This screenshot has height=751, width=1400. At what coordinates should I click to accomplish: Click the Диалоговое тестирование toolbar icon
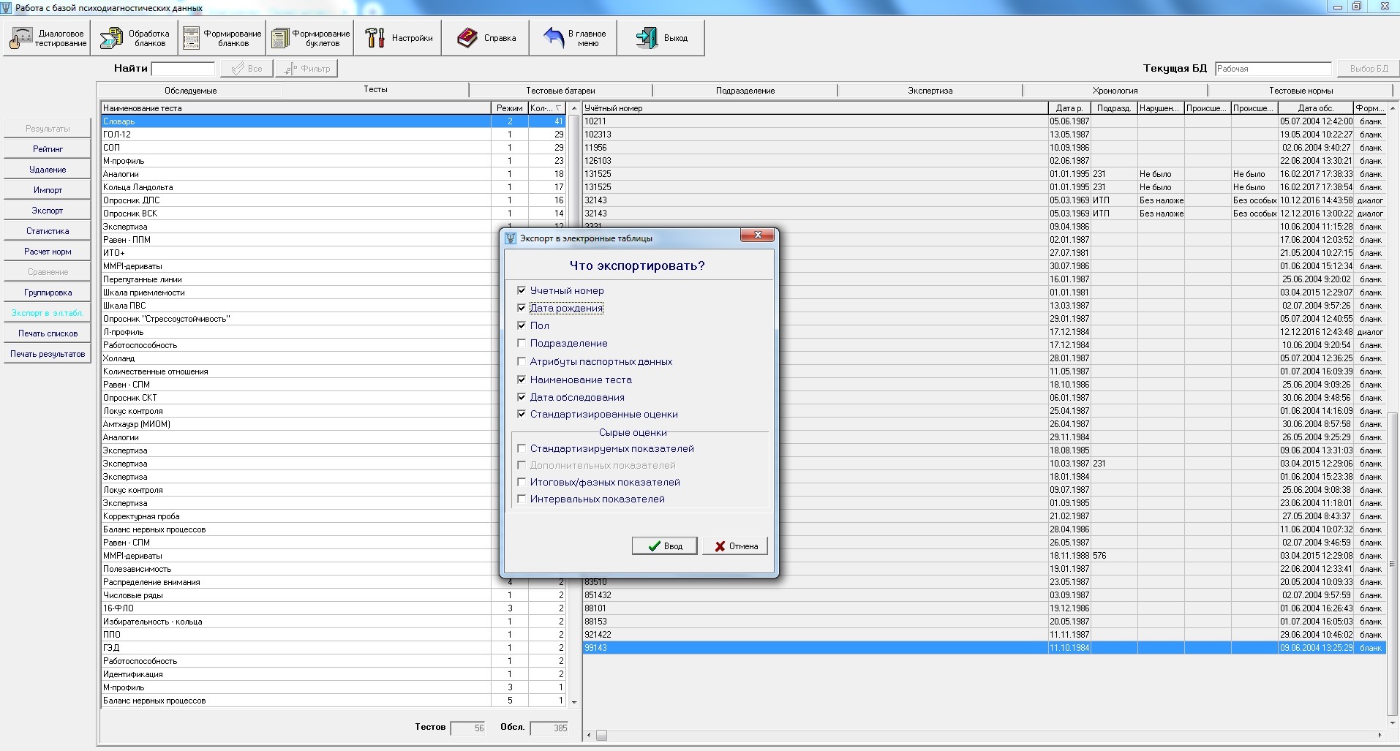coord(21,38)
